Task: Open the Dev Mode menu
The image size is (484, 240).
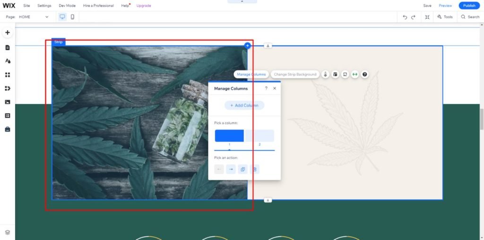Action: point(67,6)
